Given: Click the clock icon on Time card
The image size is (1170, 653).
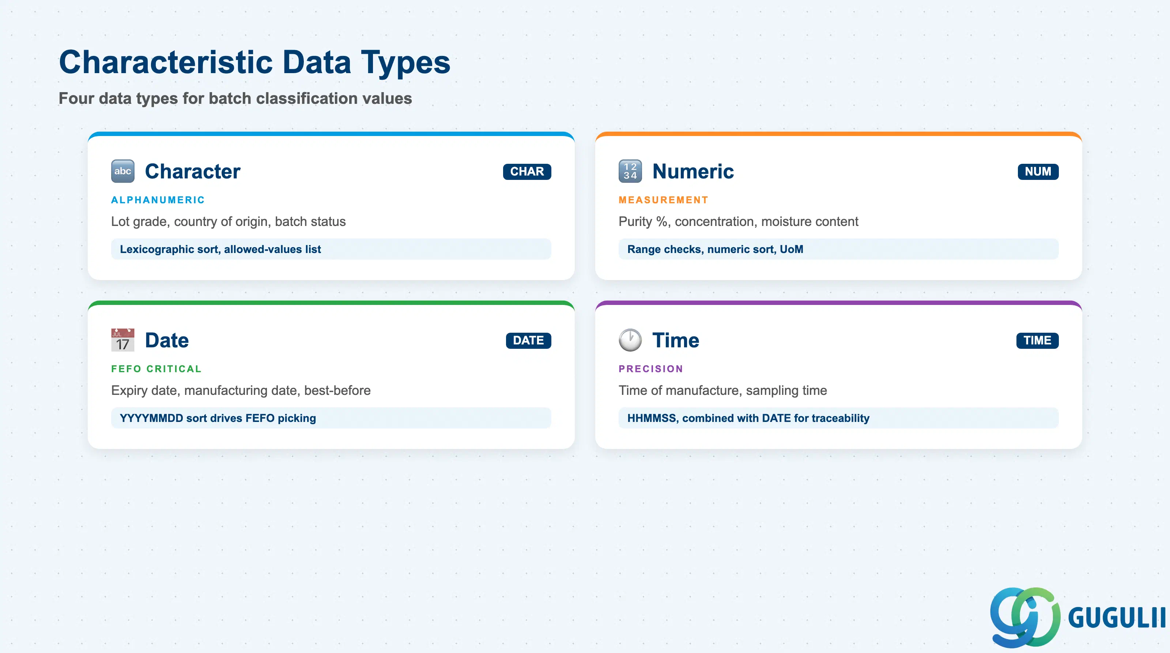Looking at the screenshot, I should pos(630,340).
